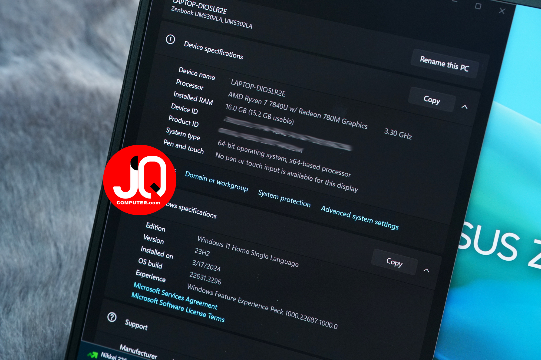Copy the Windows specifications
Image resolution: width=541 pixels, height=360 pixels.
pos(394,262)
